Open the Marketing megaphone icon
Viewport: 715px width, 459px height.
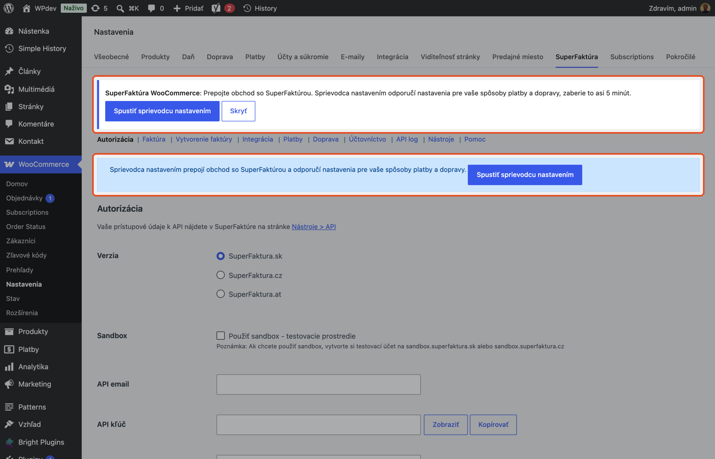9,384
